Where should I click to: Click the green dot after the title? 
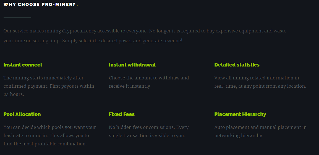(77, 6)
